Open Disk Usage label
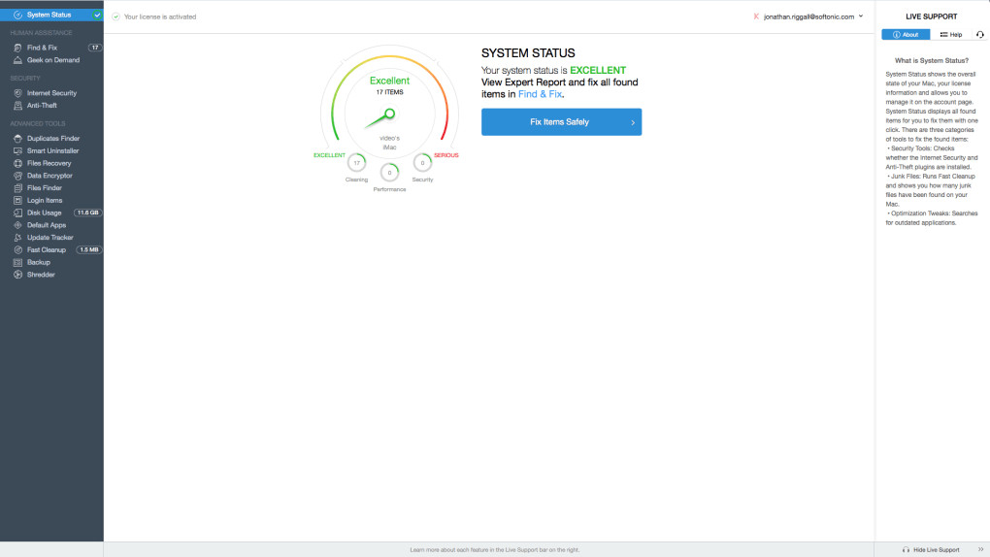 (45, 213)
